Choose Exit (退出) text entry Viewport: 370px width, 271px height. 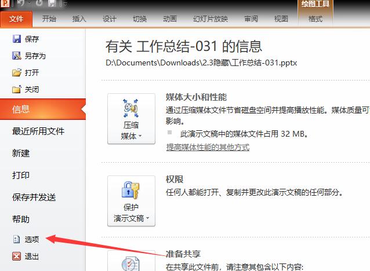click(x=32, y=256)
